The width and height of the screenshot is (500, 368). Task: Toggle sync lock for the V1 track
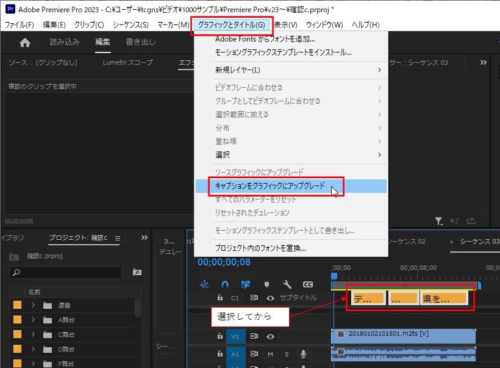coord(254,336)
